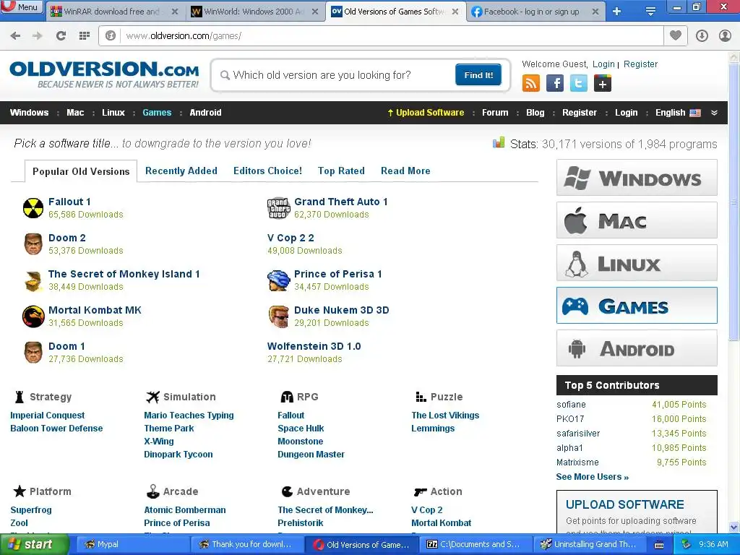The height and width of the screenshot is (555, 740).
Task: Click the Twitter share icon
Action: [x=579, y=84]
